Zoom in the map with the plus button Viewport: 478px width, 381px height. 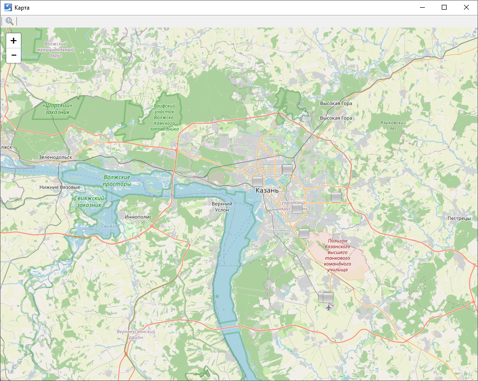(14, 41)
